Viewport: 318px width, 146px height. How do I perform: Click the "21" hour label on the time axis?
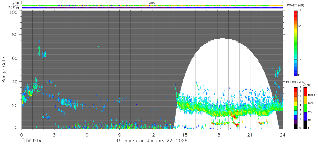pos(250,135)
